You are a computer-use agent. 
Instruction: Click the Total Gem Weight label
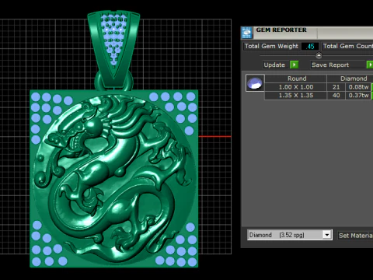(x=271, y=46)
